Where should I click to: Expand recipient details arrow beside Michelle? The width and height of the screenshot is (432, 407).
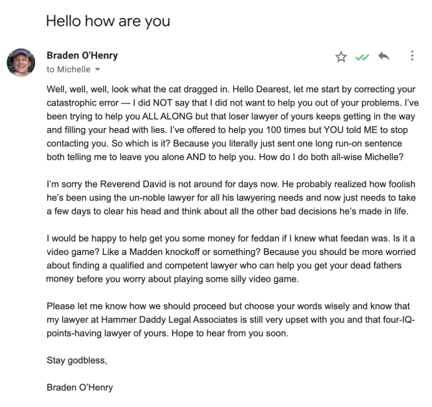tap(97, 70)
